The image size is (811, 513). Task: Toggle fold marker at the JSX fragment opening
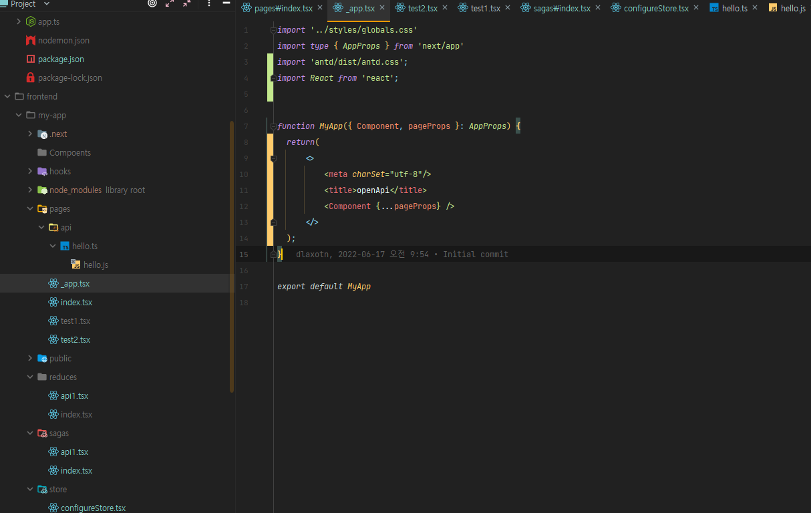[273, 158]
